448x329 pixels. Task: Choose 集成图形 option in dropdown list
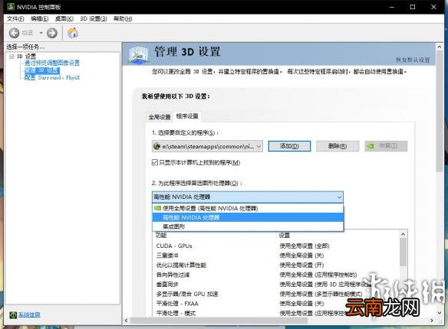(x=248, y=226)
